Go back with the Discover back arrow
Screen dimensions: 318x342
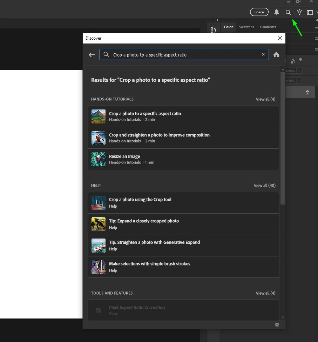point(92,54)
